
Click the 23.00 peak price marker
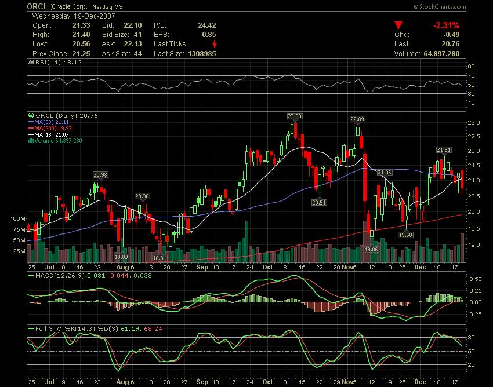[295, 116]
